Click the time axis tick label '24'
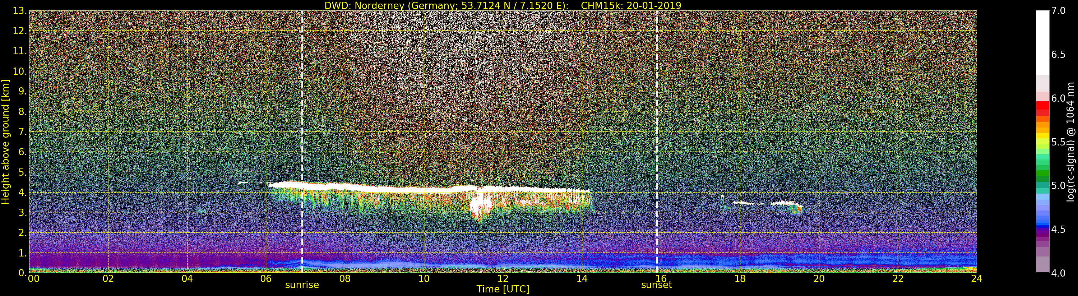This screenshot has width=1078, height=296. [977, 279]
